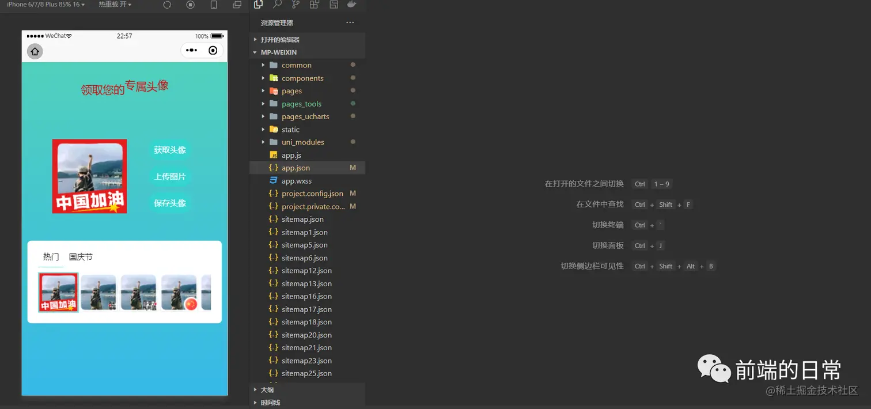Click the editor layout icon
This screenshot has height=409, width=871.
click(334, 5)
